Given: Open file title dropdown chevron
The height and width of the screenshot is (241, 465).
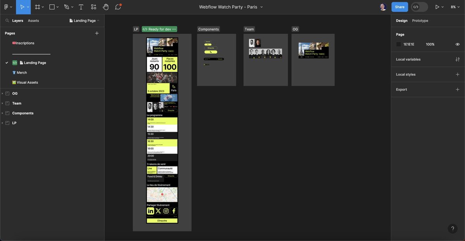Looking at the screenshot, I should (x=262, y=7).
